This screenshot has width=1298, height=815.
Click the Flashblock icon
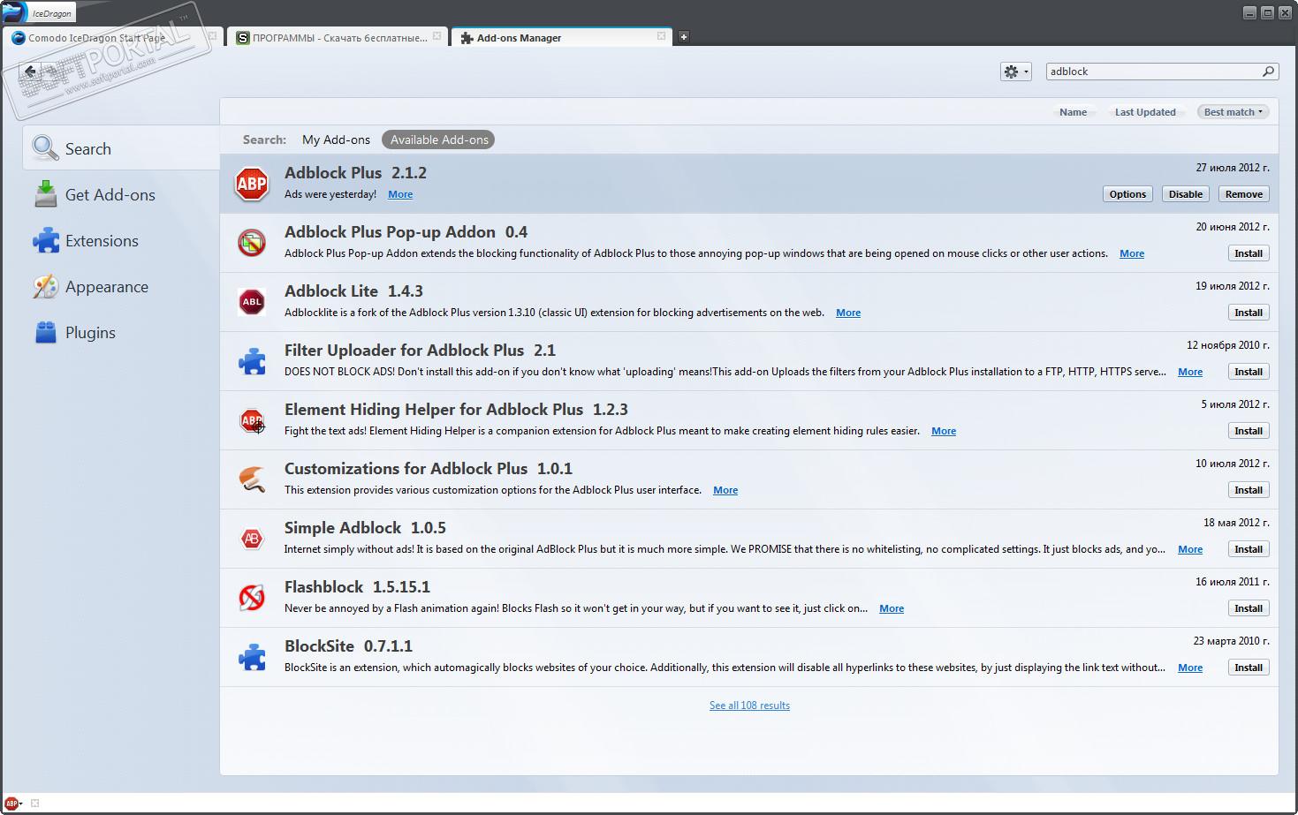[x=252, y=598]
